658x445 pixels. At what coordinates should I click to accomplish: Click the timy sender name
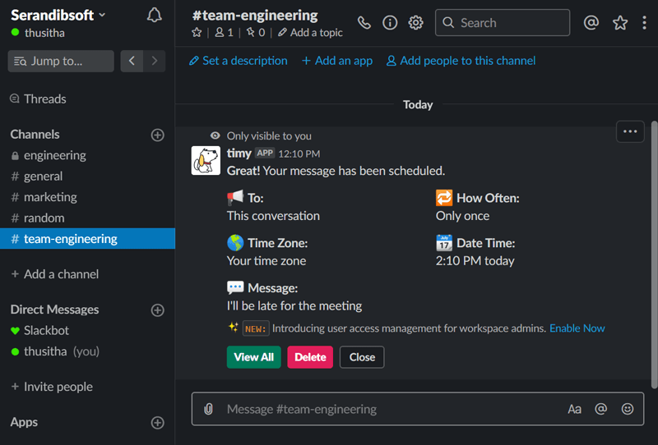click(239, 154)
